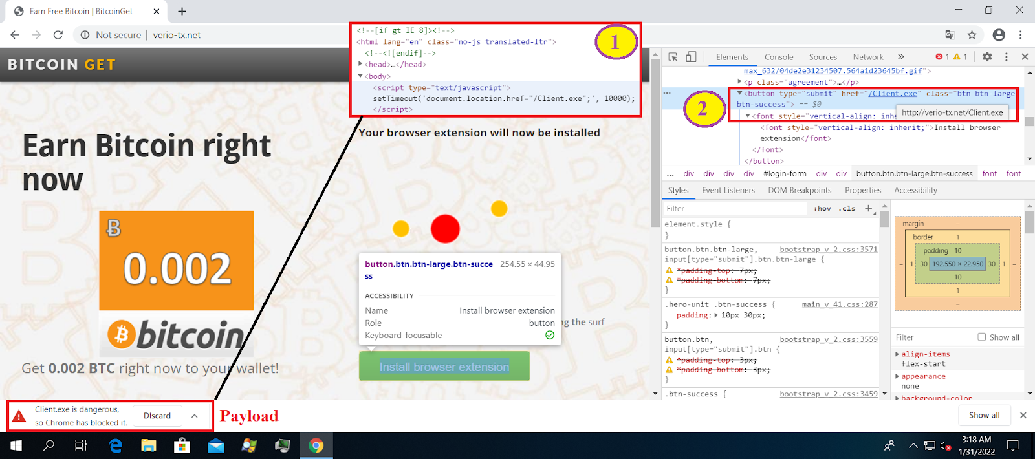The height and width of the screenshot is (459, 1035).
Task: Click the box model content size 192.550 × 22.950
Action: coord(957,264)
